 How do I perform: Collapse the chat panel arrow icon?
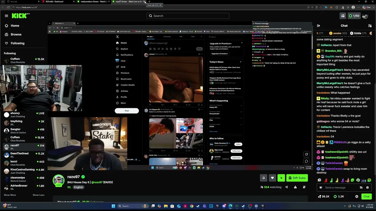coord(318,26)
